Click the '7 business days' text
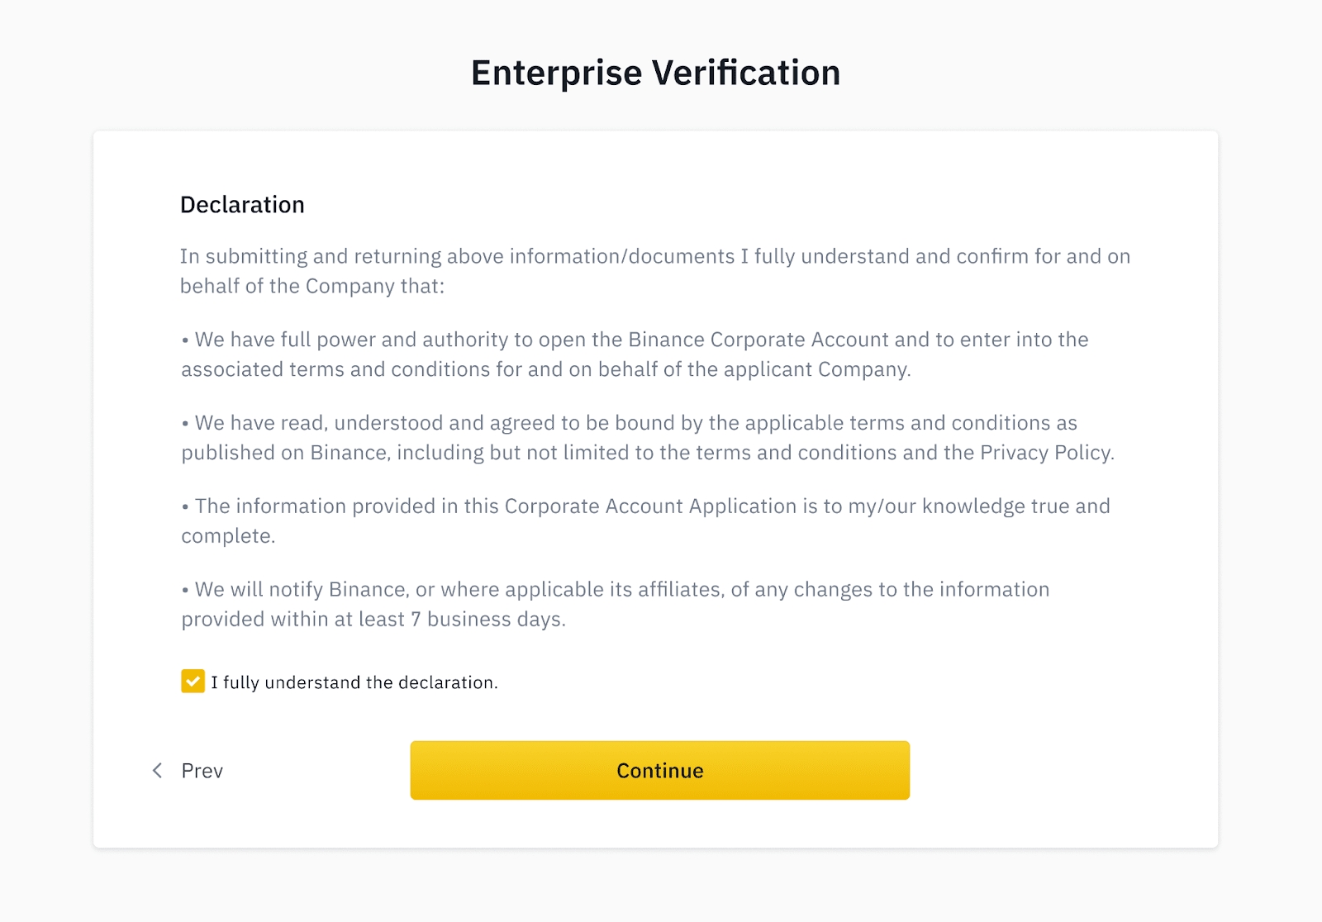Screen dimensions: 1322x922 (487, 620)
